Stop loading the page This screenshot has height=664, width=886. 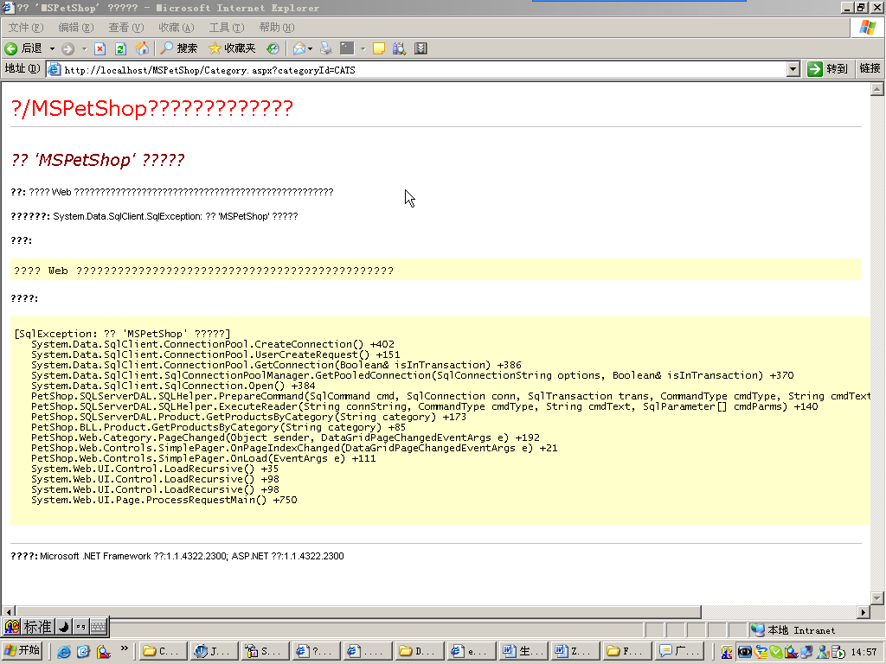pos(100,48)
